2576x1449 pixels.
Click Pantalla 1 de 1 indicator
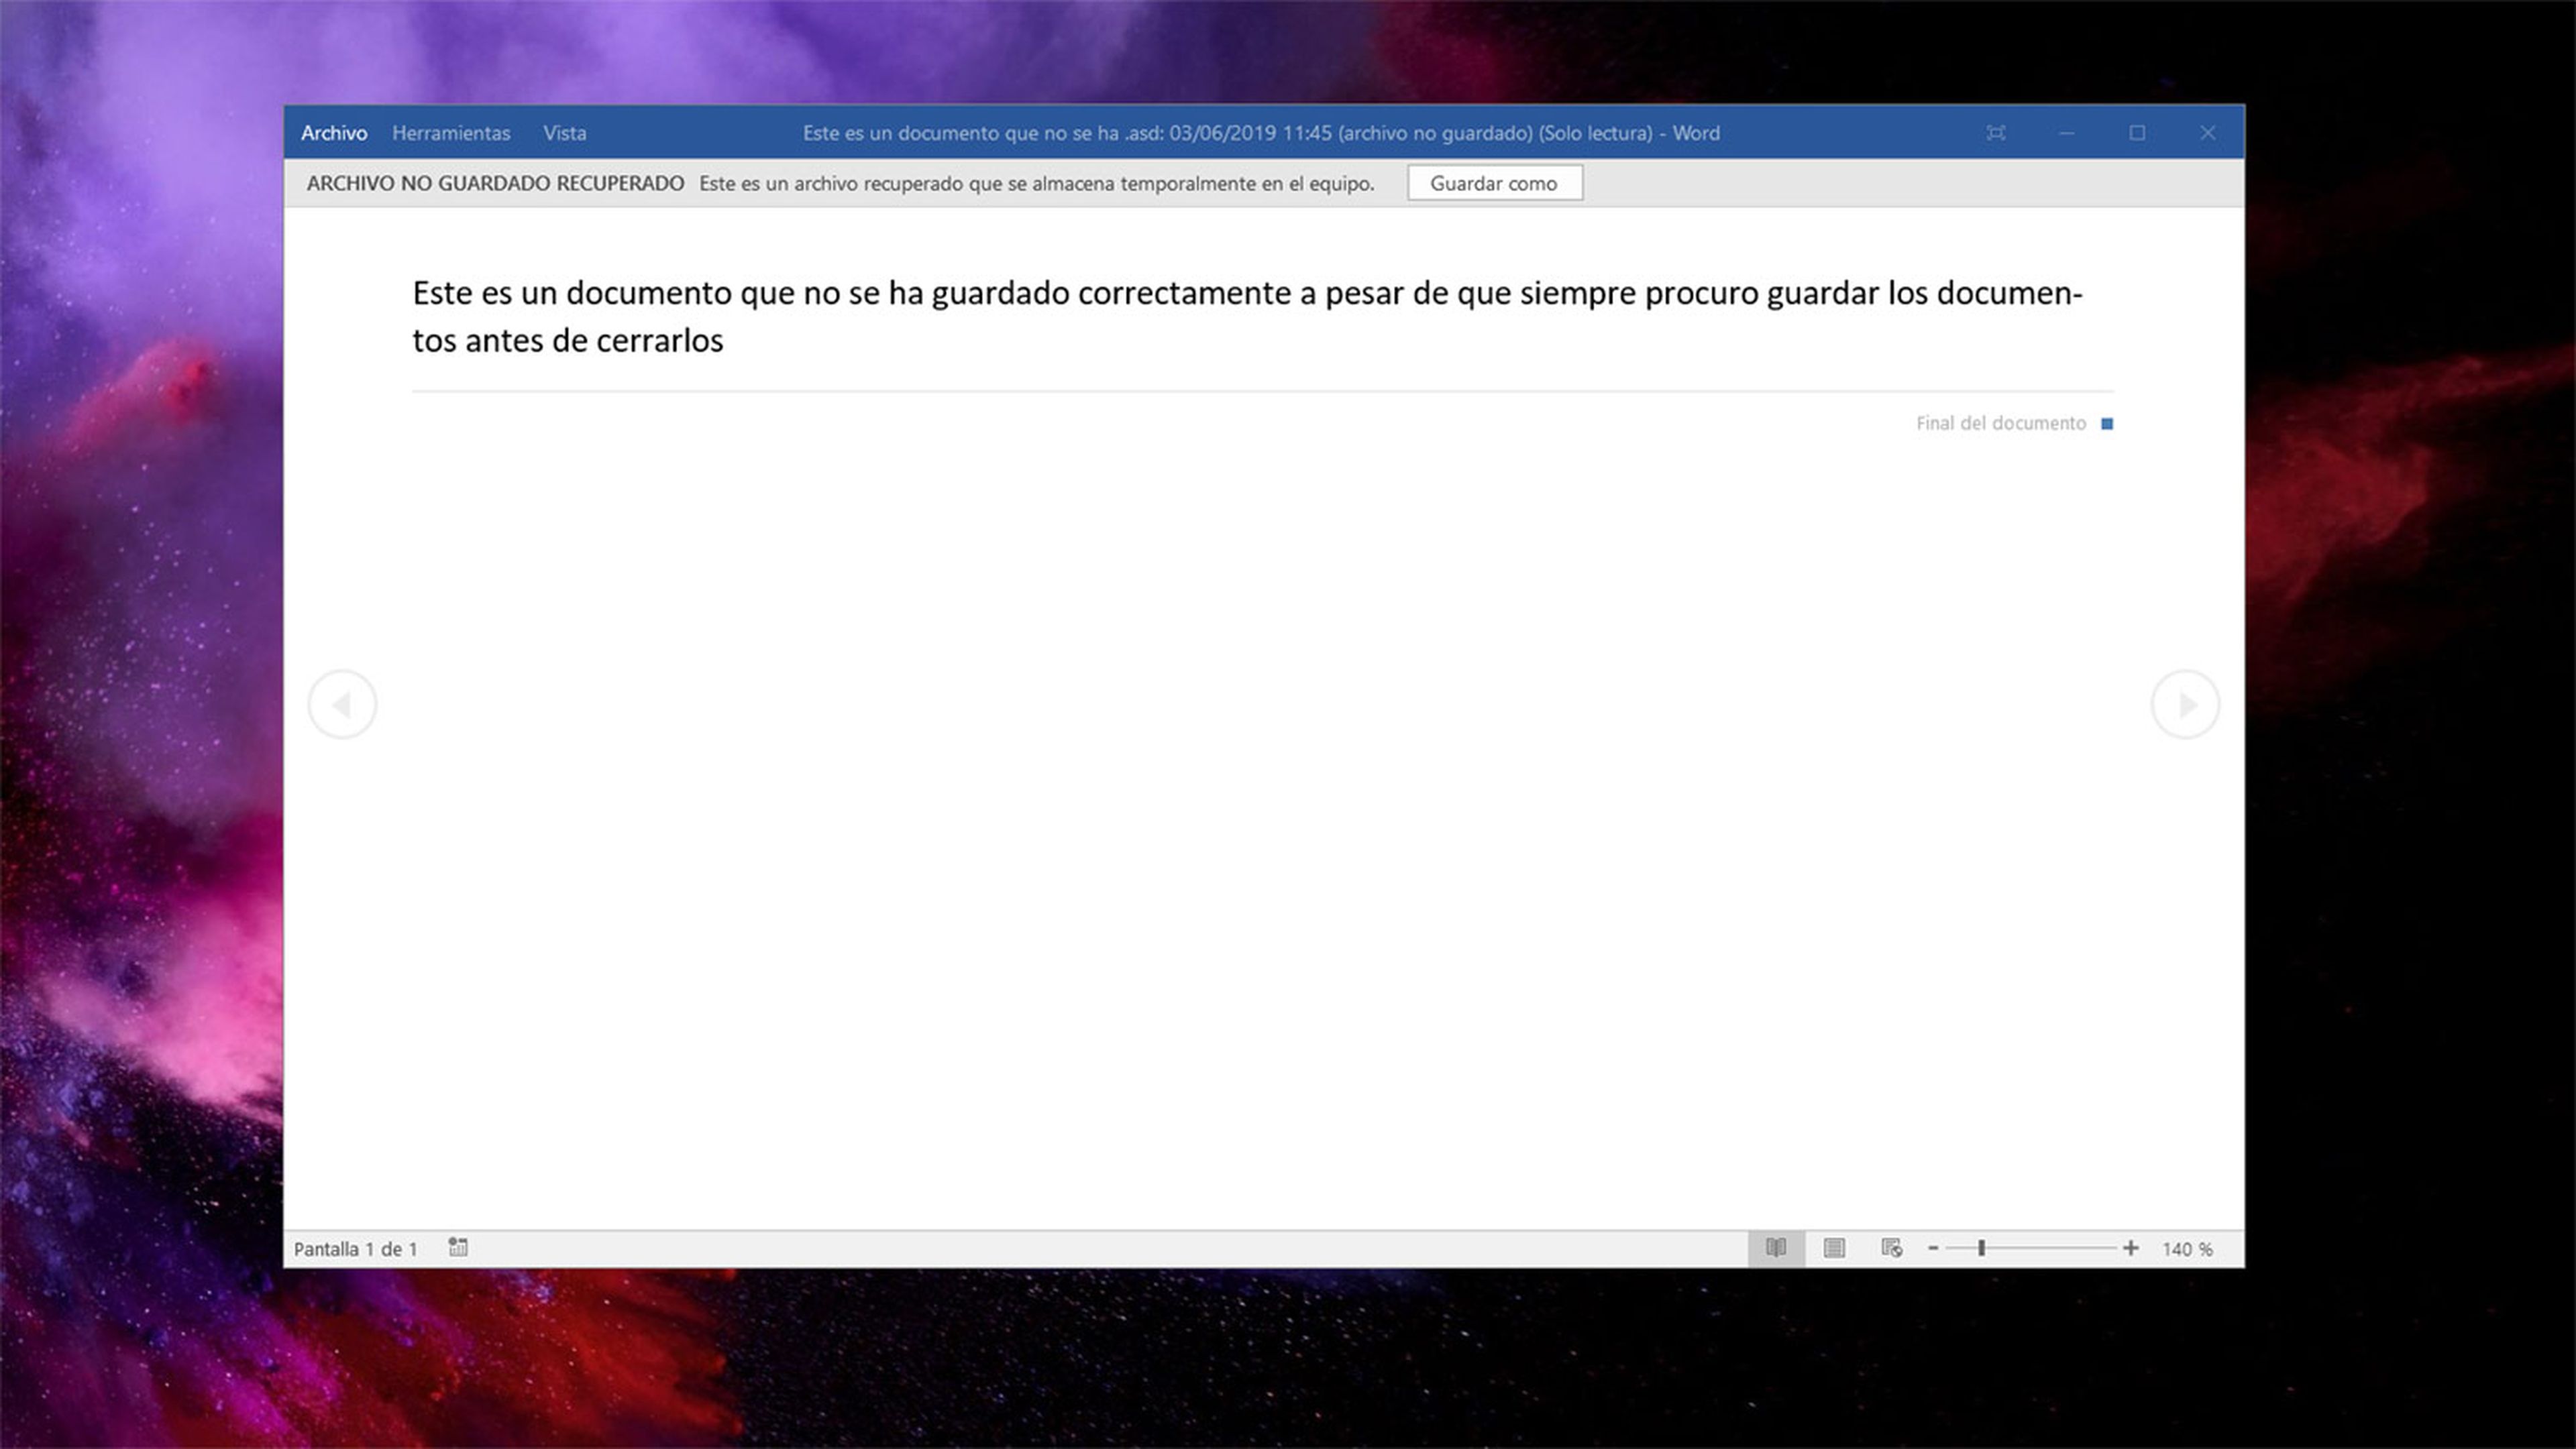tap(355, 1249)
